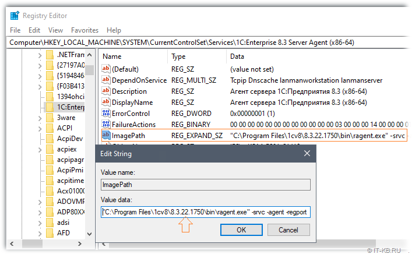The width and height of the screenshot is (412, 254).
Task: Expand the {F03B413 tree node
Action: [40, 87]
